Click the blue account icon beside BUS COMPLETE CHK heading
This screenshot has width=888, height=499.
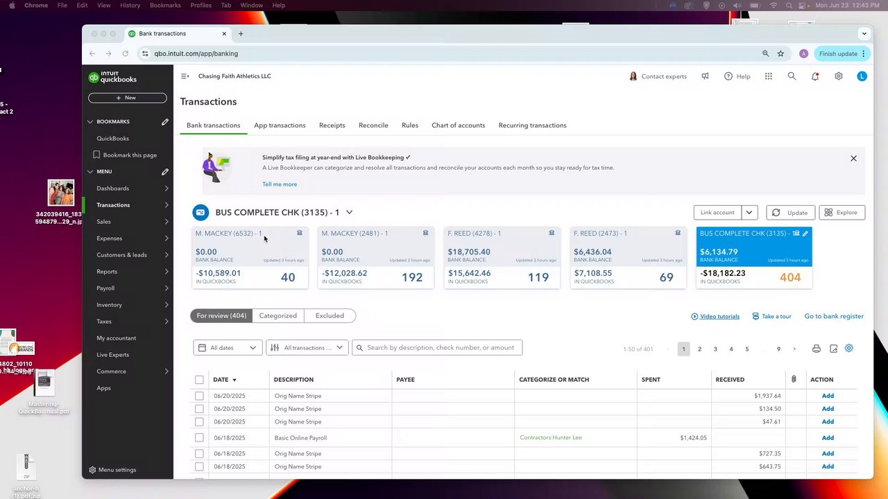(x=200, y=212)
